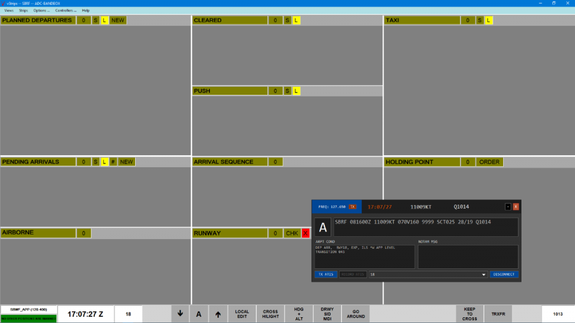Toggle the yellow L in Planned Departures
The width and height of the screenshot is (575, 323).
(104, 21)
